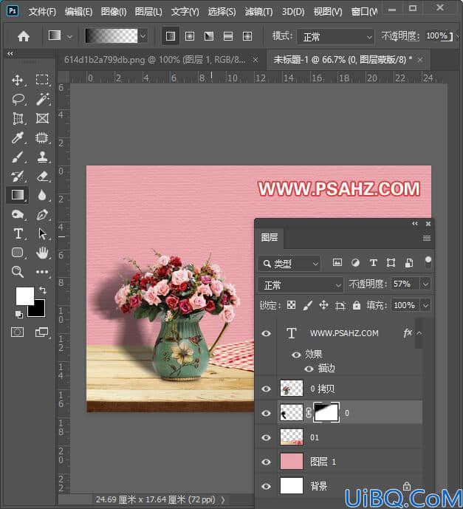This screenshot has width=463, height=509.
Task: Select the Gradient tool in toolbox
Action: [x=18, y=195]
